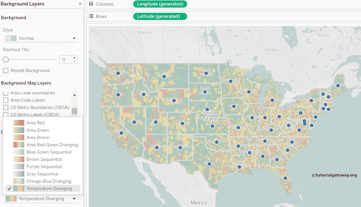Select Blue-Green Sequential scheme
This screenshot has height=207, width=361.
pyautogui.click(x=43, y=152)
